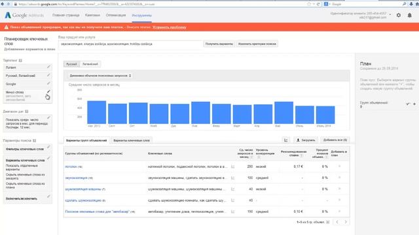
Task: Add шумоизоляция машины group to plan
Action: [339, 189]
